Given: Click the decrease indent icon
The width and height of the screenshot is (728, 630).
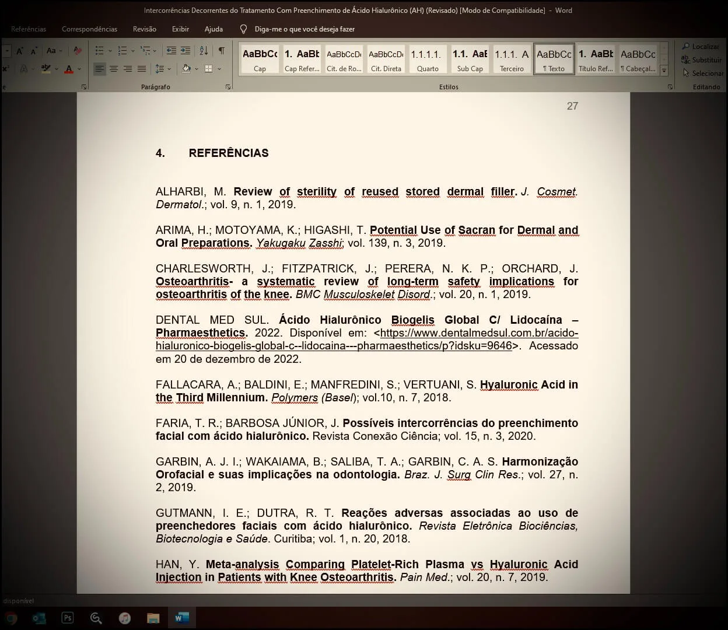Looking at the screenshot, I should click(171, 51).
